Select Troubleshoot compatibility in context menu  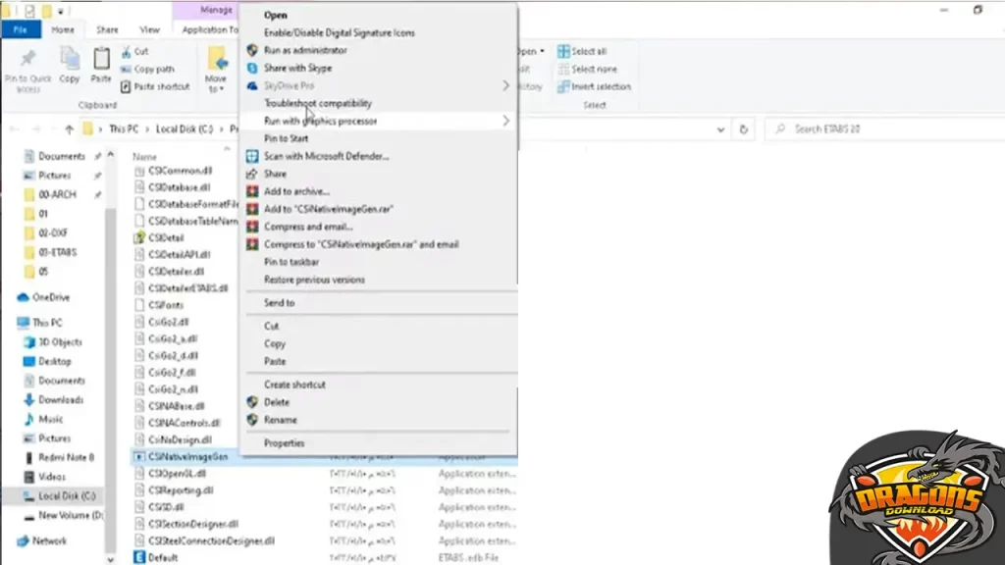[318, 103]
